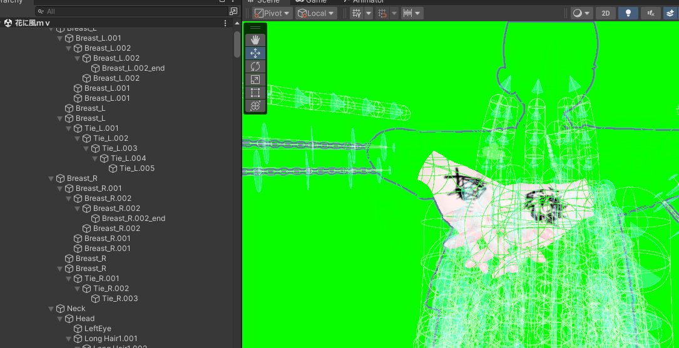Collapse the Neck tree node
679x348 pixels.
click(x=51, y=309)
